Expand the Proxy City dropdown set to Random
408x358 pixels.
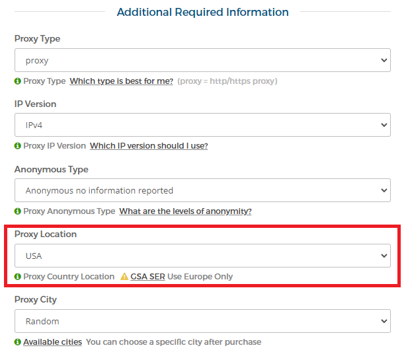pos(202,321)
